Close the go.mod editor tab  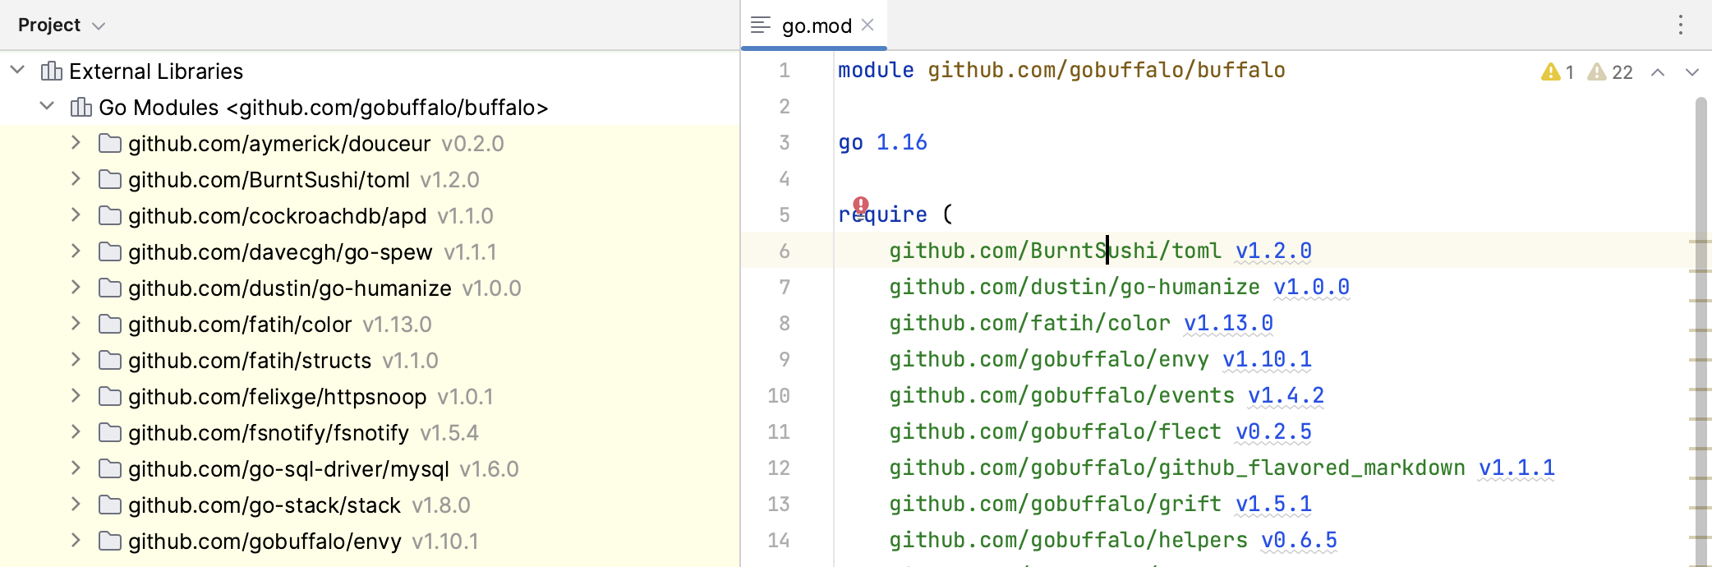click(x=868, y=25)
